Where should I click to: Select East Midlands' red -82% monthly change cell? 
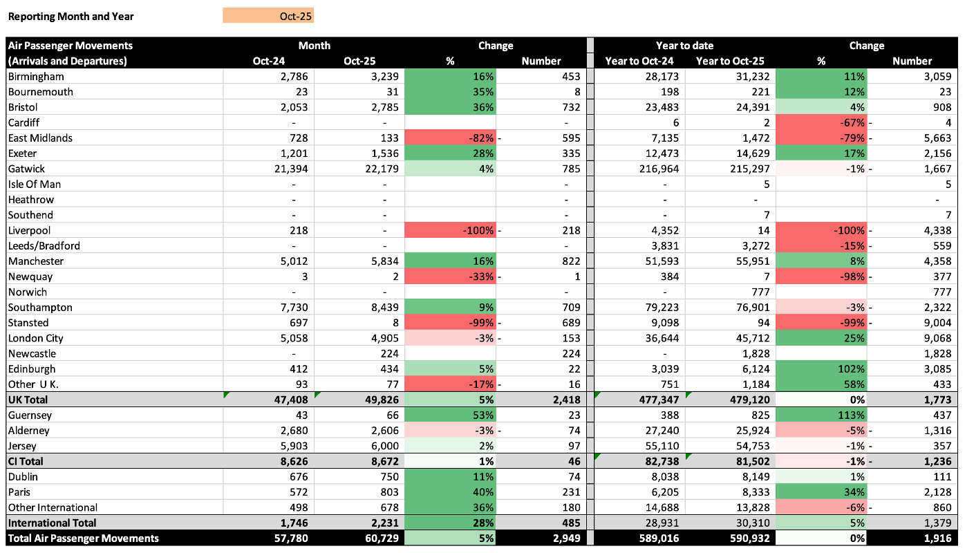[450, 138]
